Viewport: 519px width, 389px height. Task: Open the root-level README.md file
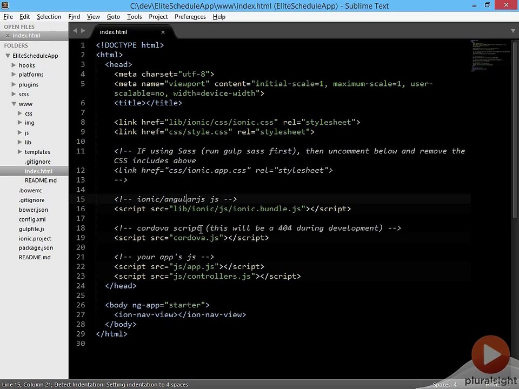coord(35,257)
